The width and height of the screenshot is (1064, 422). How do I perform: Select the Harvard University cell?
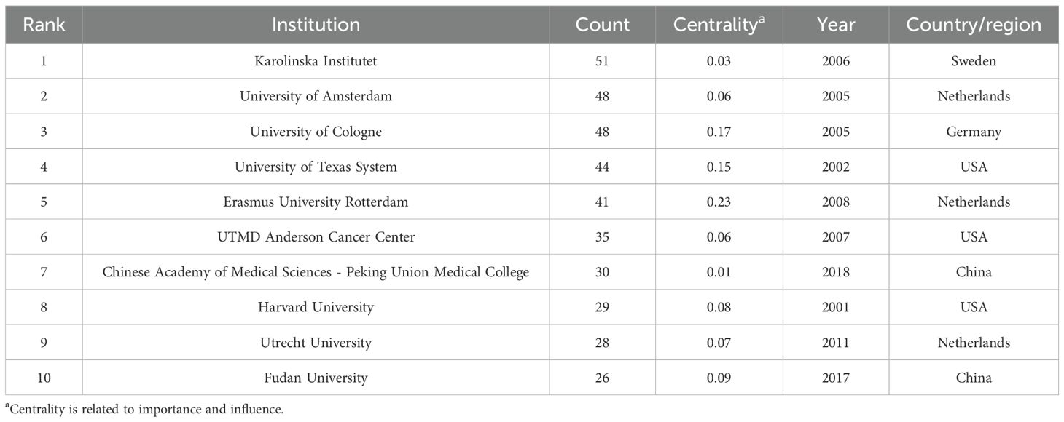pos(316,307)
